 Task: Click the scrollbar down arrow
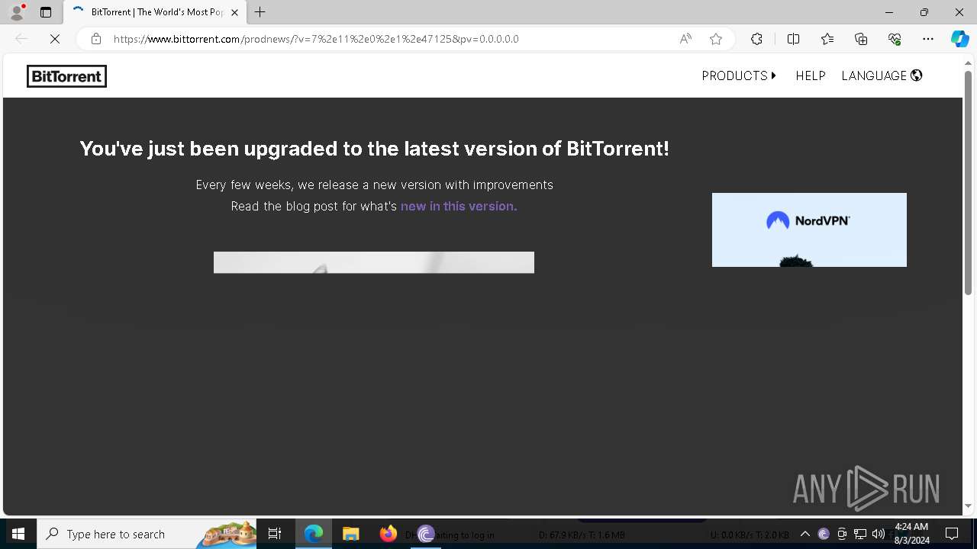(x=968, y=506)
